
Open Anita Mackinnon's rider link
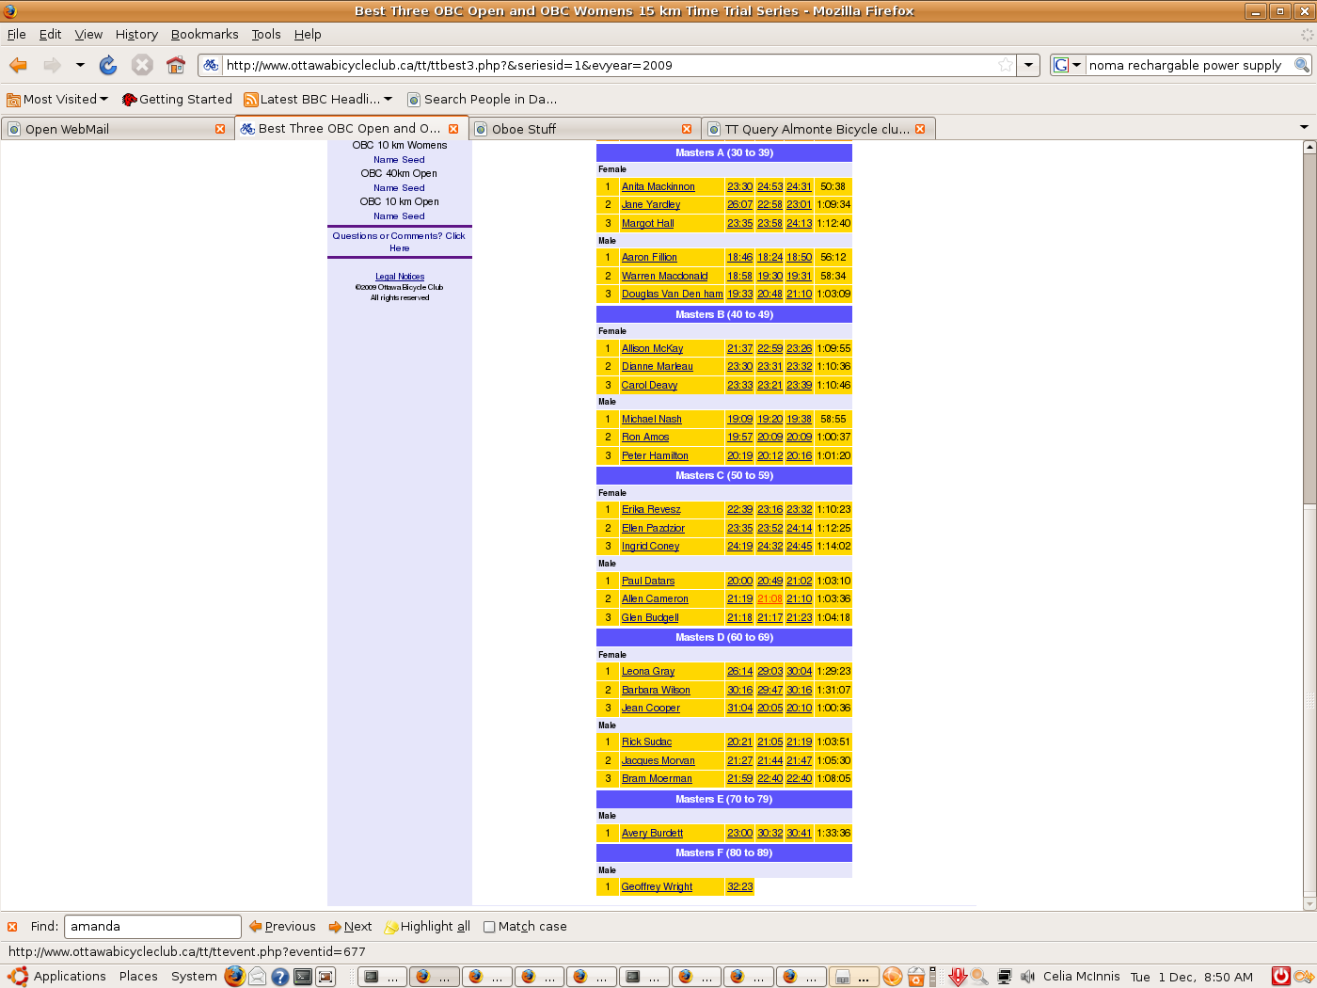click(x=658, y=186)
